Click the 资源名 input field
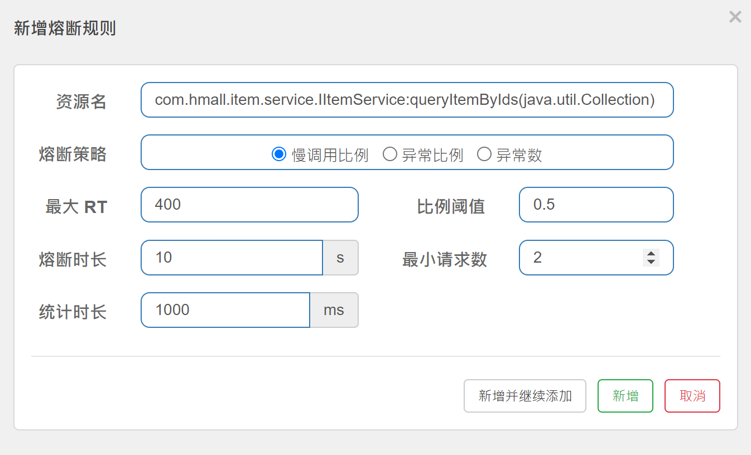The height and width of the screenshot is (455, 751). point(407,100)
